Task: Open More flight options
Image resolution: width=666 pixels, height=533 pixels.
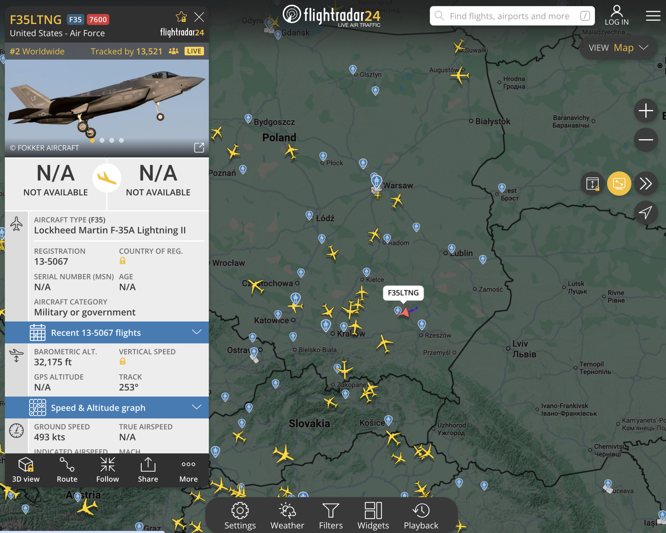Action: [188, 470]
